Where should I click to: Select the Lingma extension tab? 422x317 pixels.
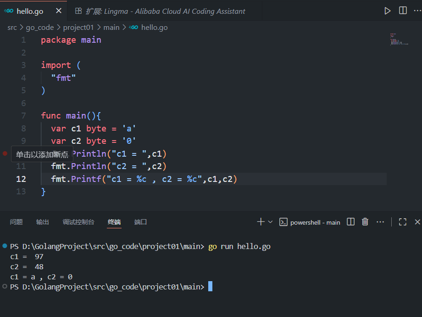click(161, 11)
